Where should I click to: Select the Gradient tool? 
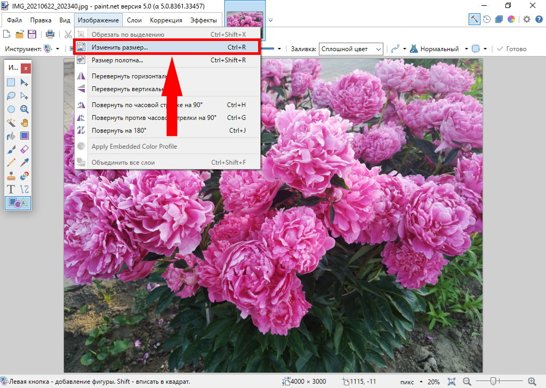[x=25, y=136]
